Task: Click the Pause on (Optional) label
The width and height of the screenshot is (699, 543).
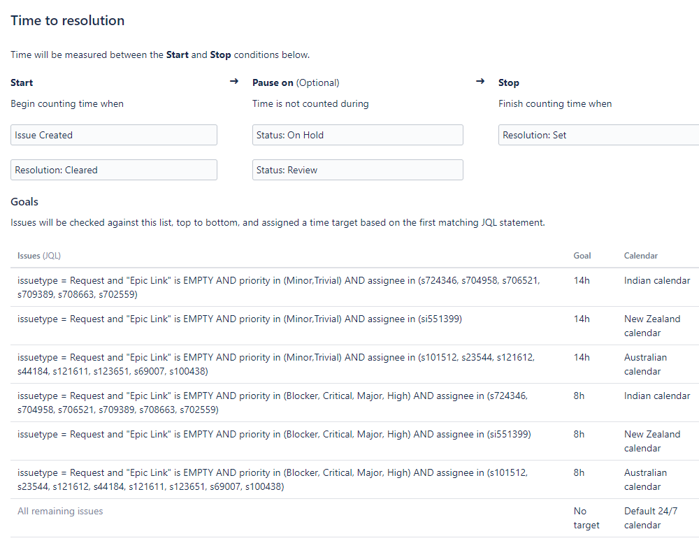Action: point(296,82)
